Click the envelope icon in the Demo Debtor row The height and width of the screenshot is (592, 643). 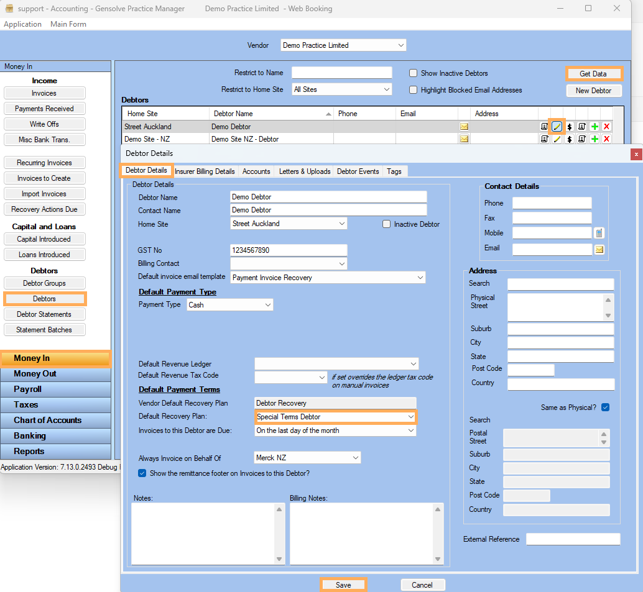coord(464,127)
